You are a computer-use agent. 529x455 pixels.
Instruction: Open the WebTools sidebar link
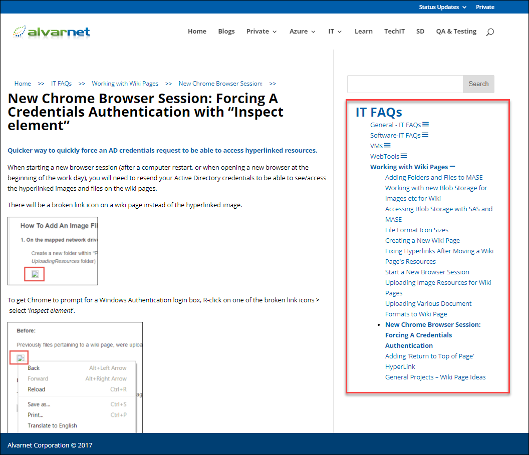385,156
